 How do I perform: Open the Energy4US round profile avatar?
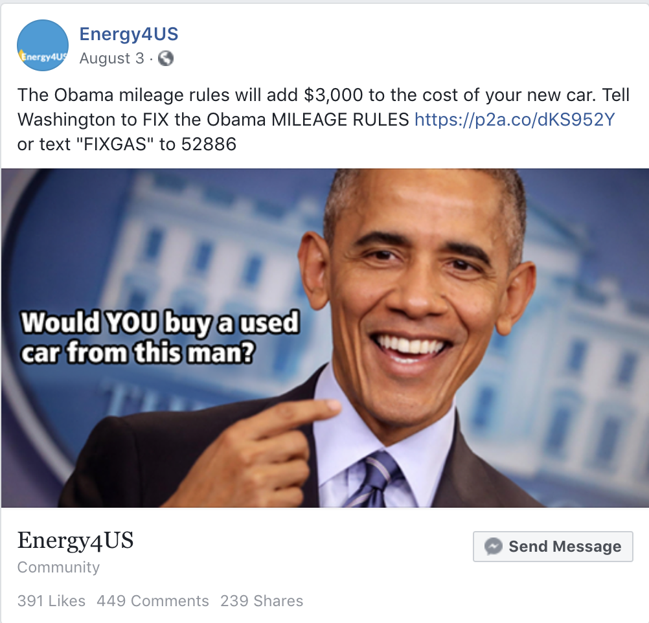(43, 45)
